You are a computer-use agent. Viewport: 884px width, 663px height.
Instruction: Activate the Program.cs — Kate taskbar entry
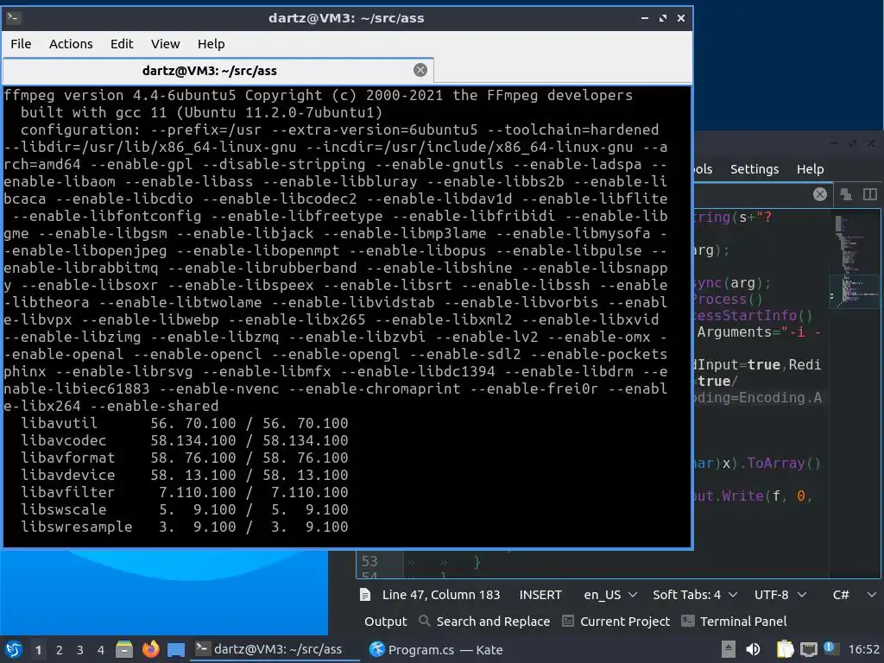click(x=436, y=649)
